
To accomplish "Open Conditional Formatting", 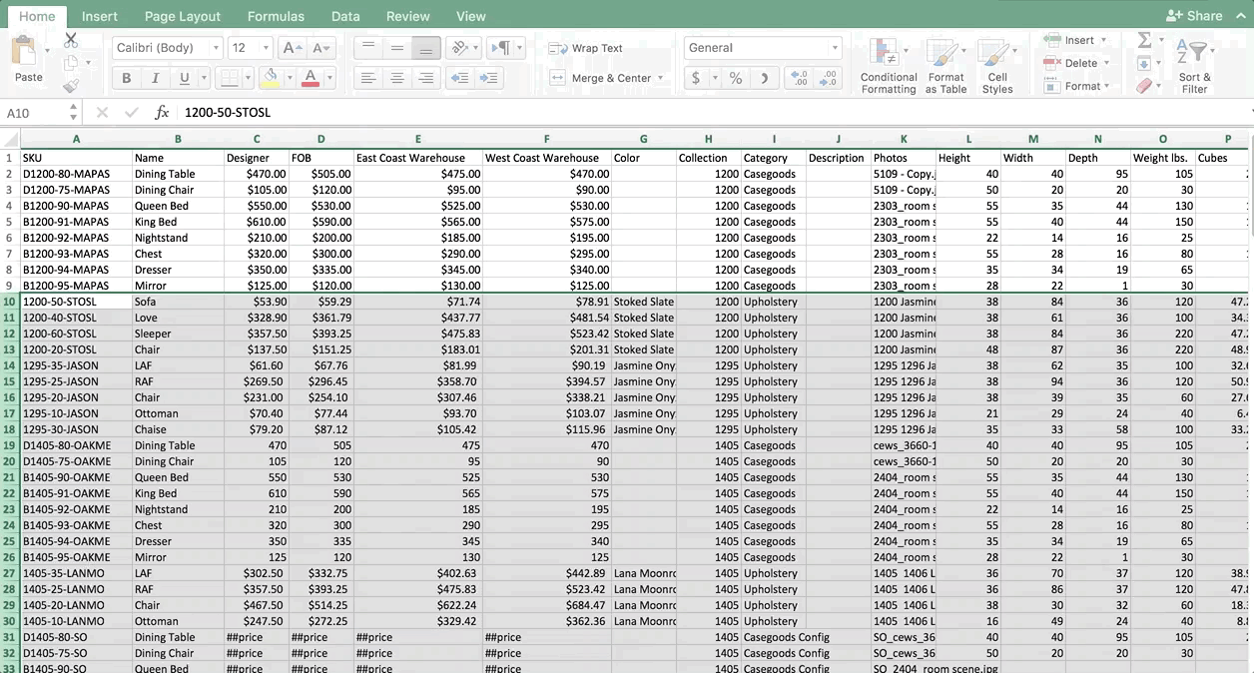I will click(888, 66).
